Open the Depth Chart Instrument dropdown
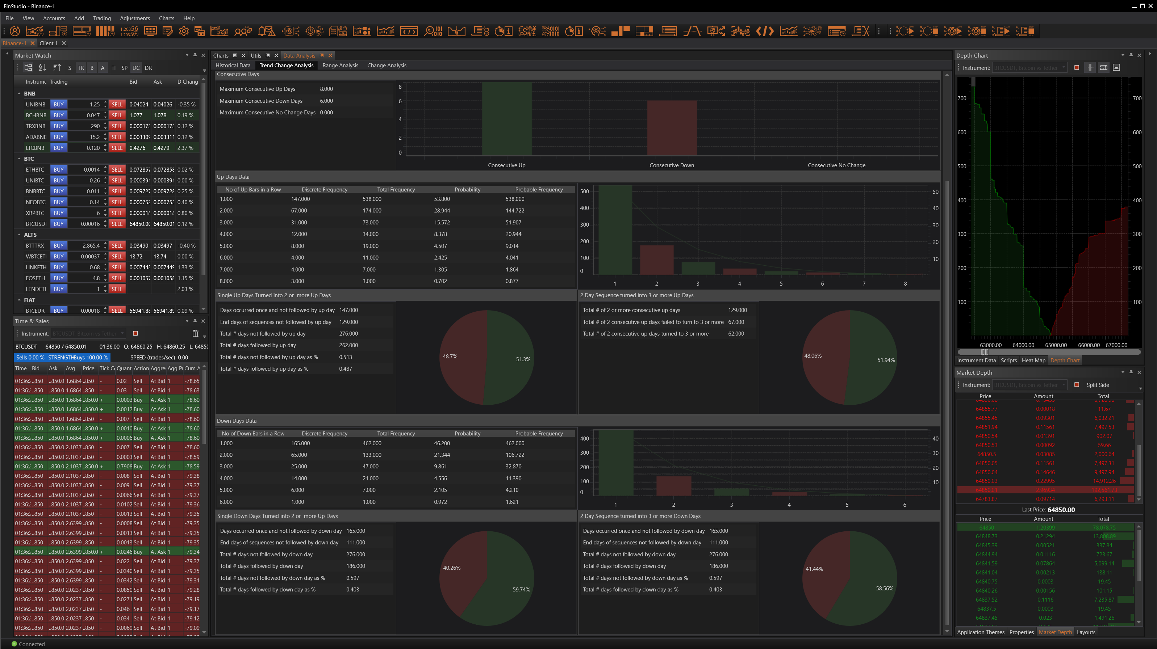This screenshot has height=649, width=1157. coord(1028,68)
